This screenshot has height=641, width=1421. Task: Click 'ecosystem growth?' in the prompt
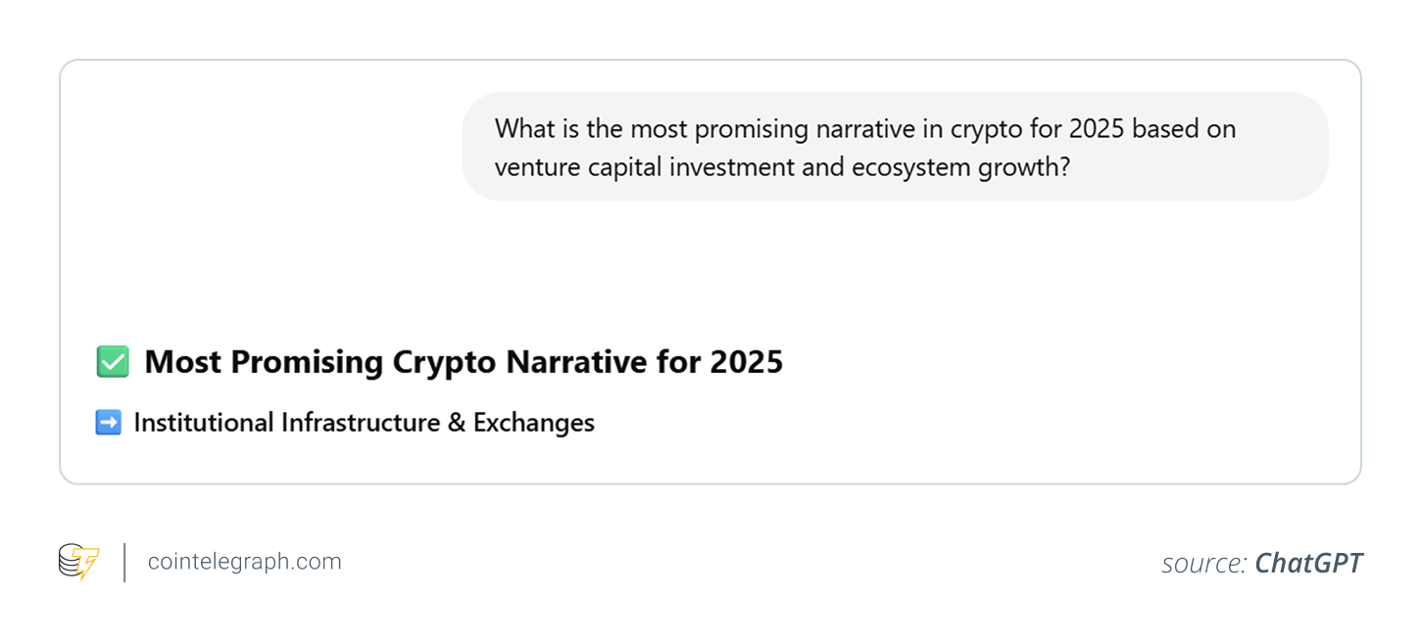click(x=960, y=167)
